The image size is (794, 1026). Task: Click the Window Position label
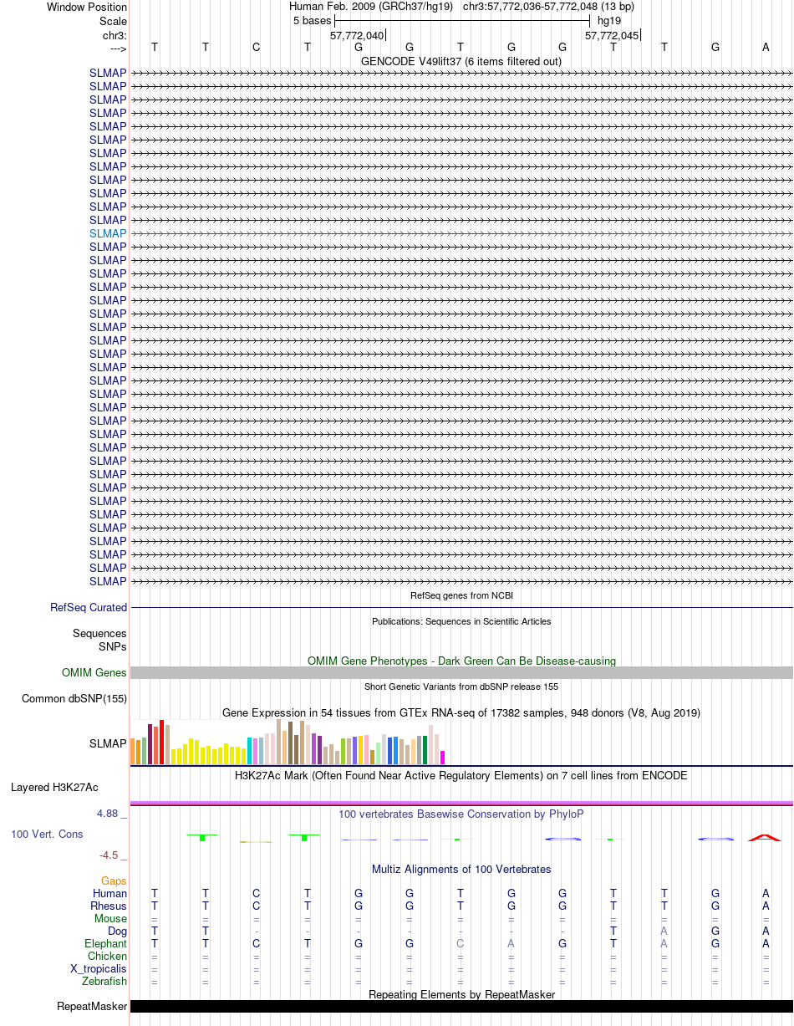[87, 7]
